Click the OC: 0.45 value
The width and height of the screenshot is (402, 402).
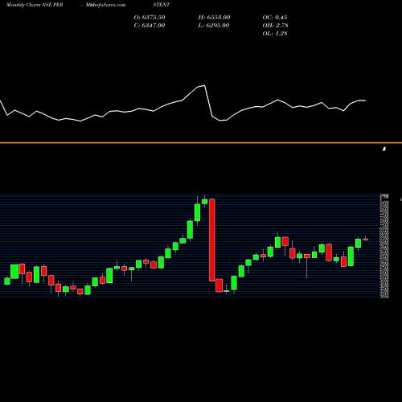(x=275, y=18)
